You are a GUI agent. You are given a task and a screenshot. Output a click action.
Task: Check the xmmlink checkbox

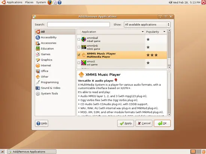79,47
